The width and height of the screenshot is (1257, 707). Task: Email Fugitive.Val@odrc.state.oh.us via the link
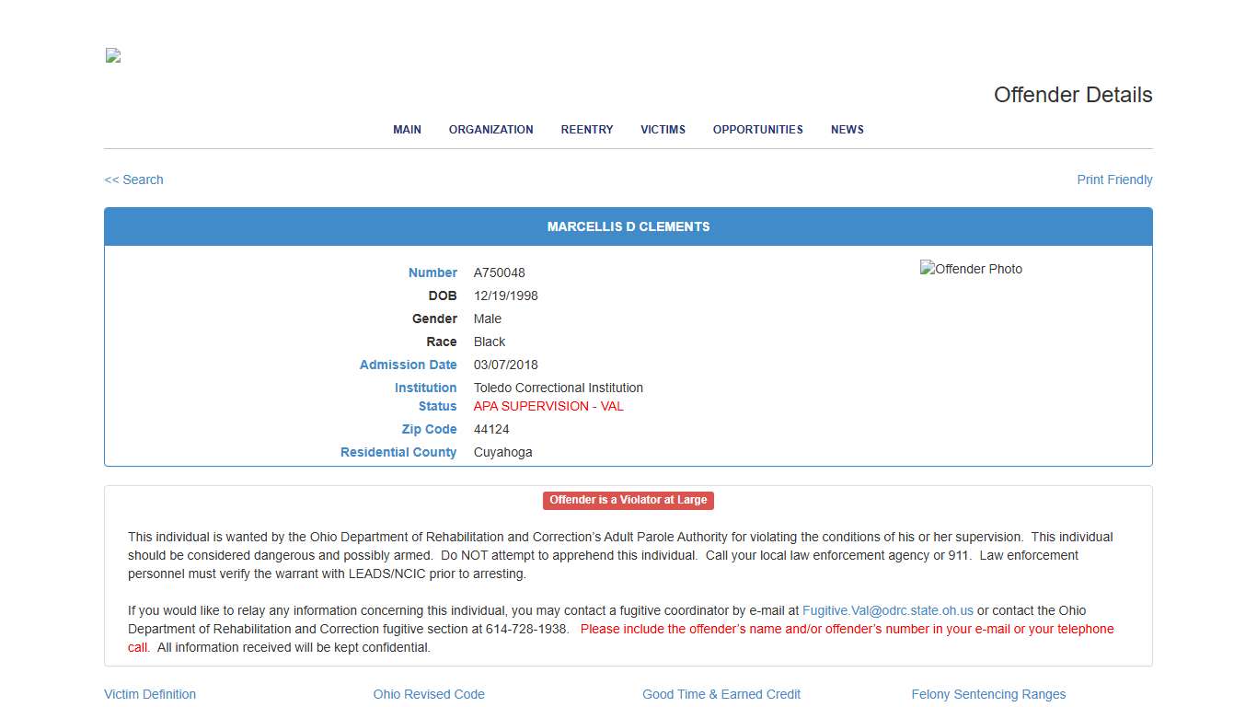[x=886, y=609]
